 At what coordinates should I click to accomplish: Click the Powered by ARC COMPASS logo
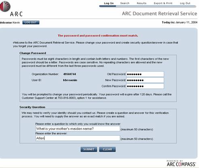pyautogui.click(x=181, y=164)
